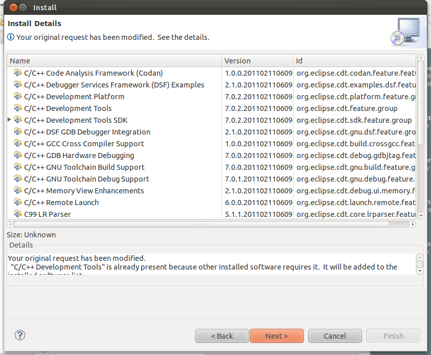
Task: Click the C/C++ Remote Launch feature icon
Action: pyautogui.click(x=18, y=203)
